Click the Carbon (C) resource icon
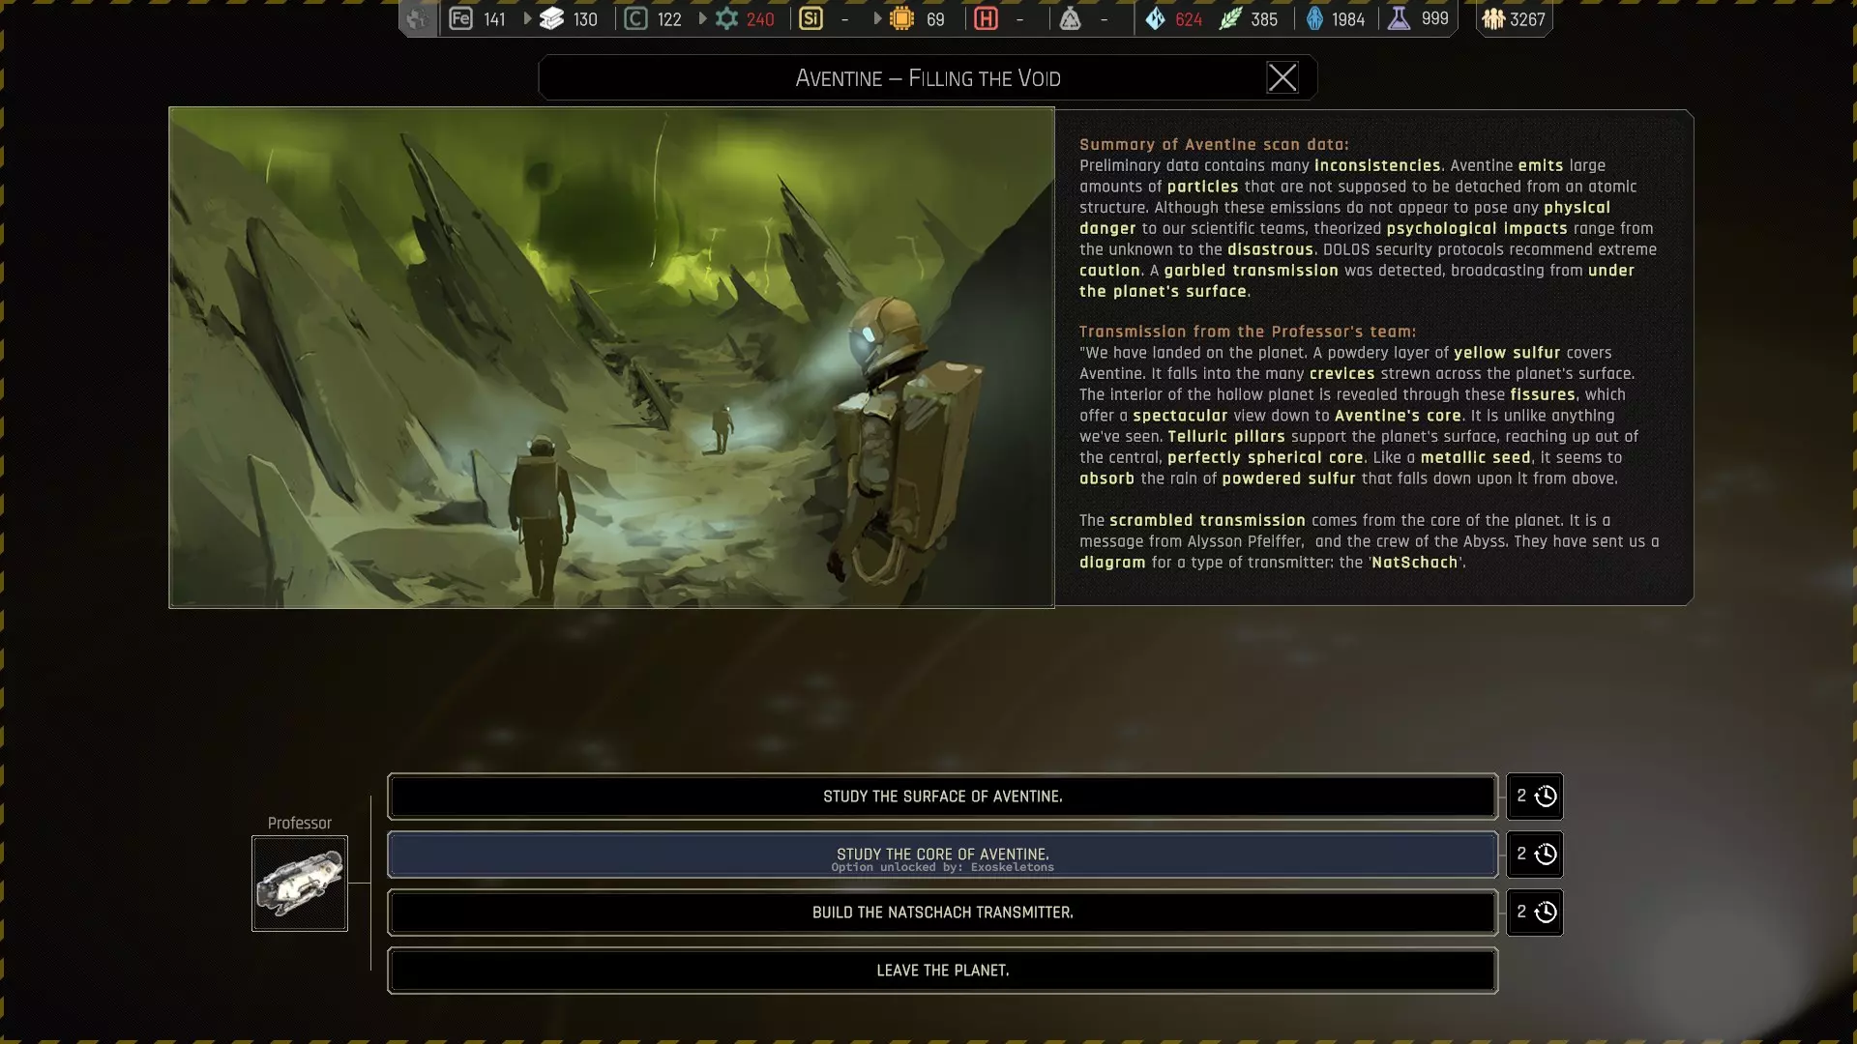The image size is (1857, 1044). click(x=635, y=19)
